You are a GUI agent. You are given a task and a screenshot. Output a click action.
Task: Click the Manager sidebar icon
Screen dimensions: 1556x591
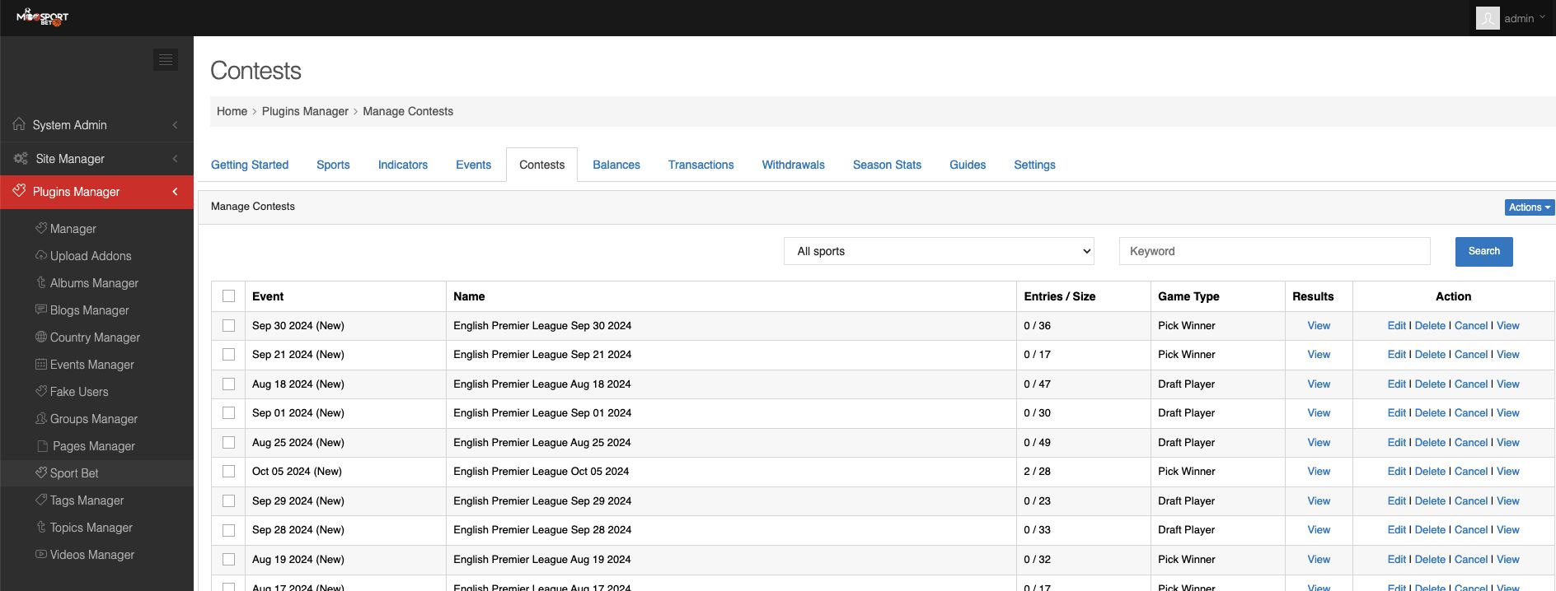(x=41, y=228)
